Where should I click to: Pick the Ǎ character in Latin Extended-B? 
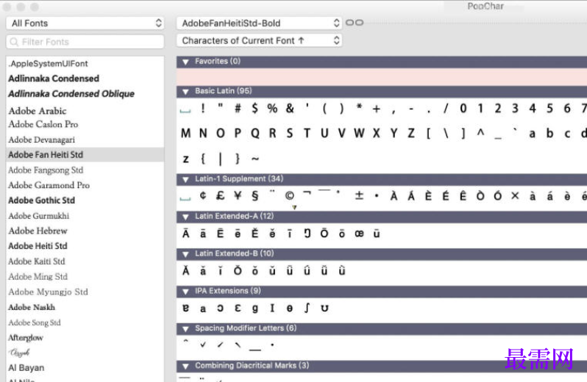pos(185,270)
